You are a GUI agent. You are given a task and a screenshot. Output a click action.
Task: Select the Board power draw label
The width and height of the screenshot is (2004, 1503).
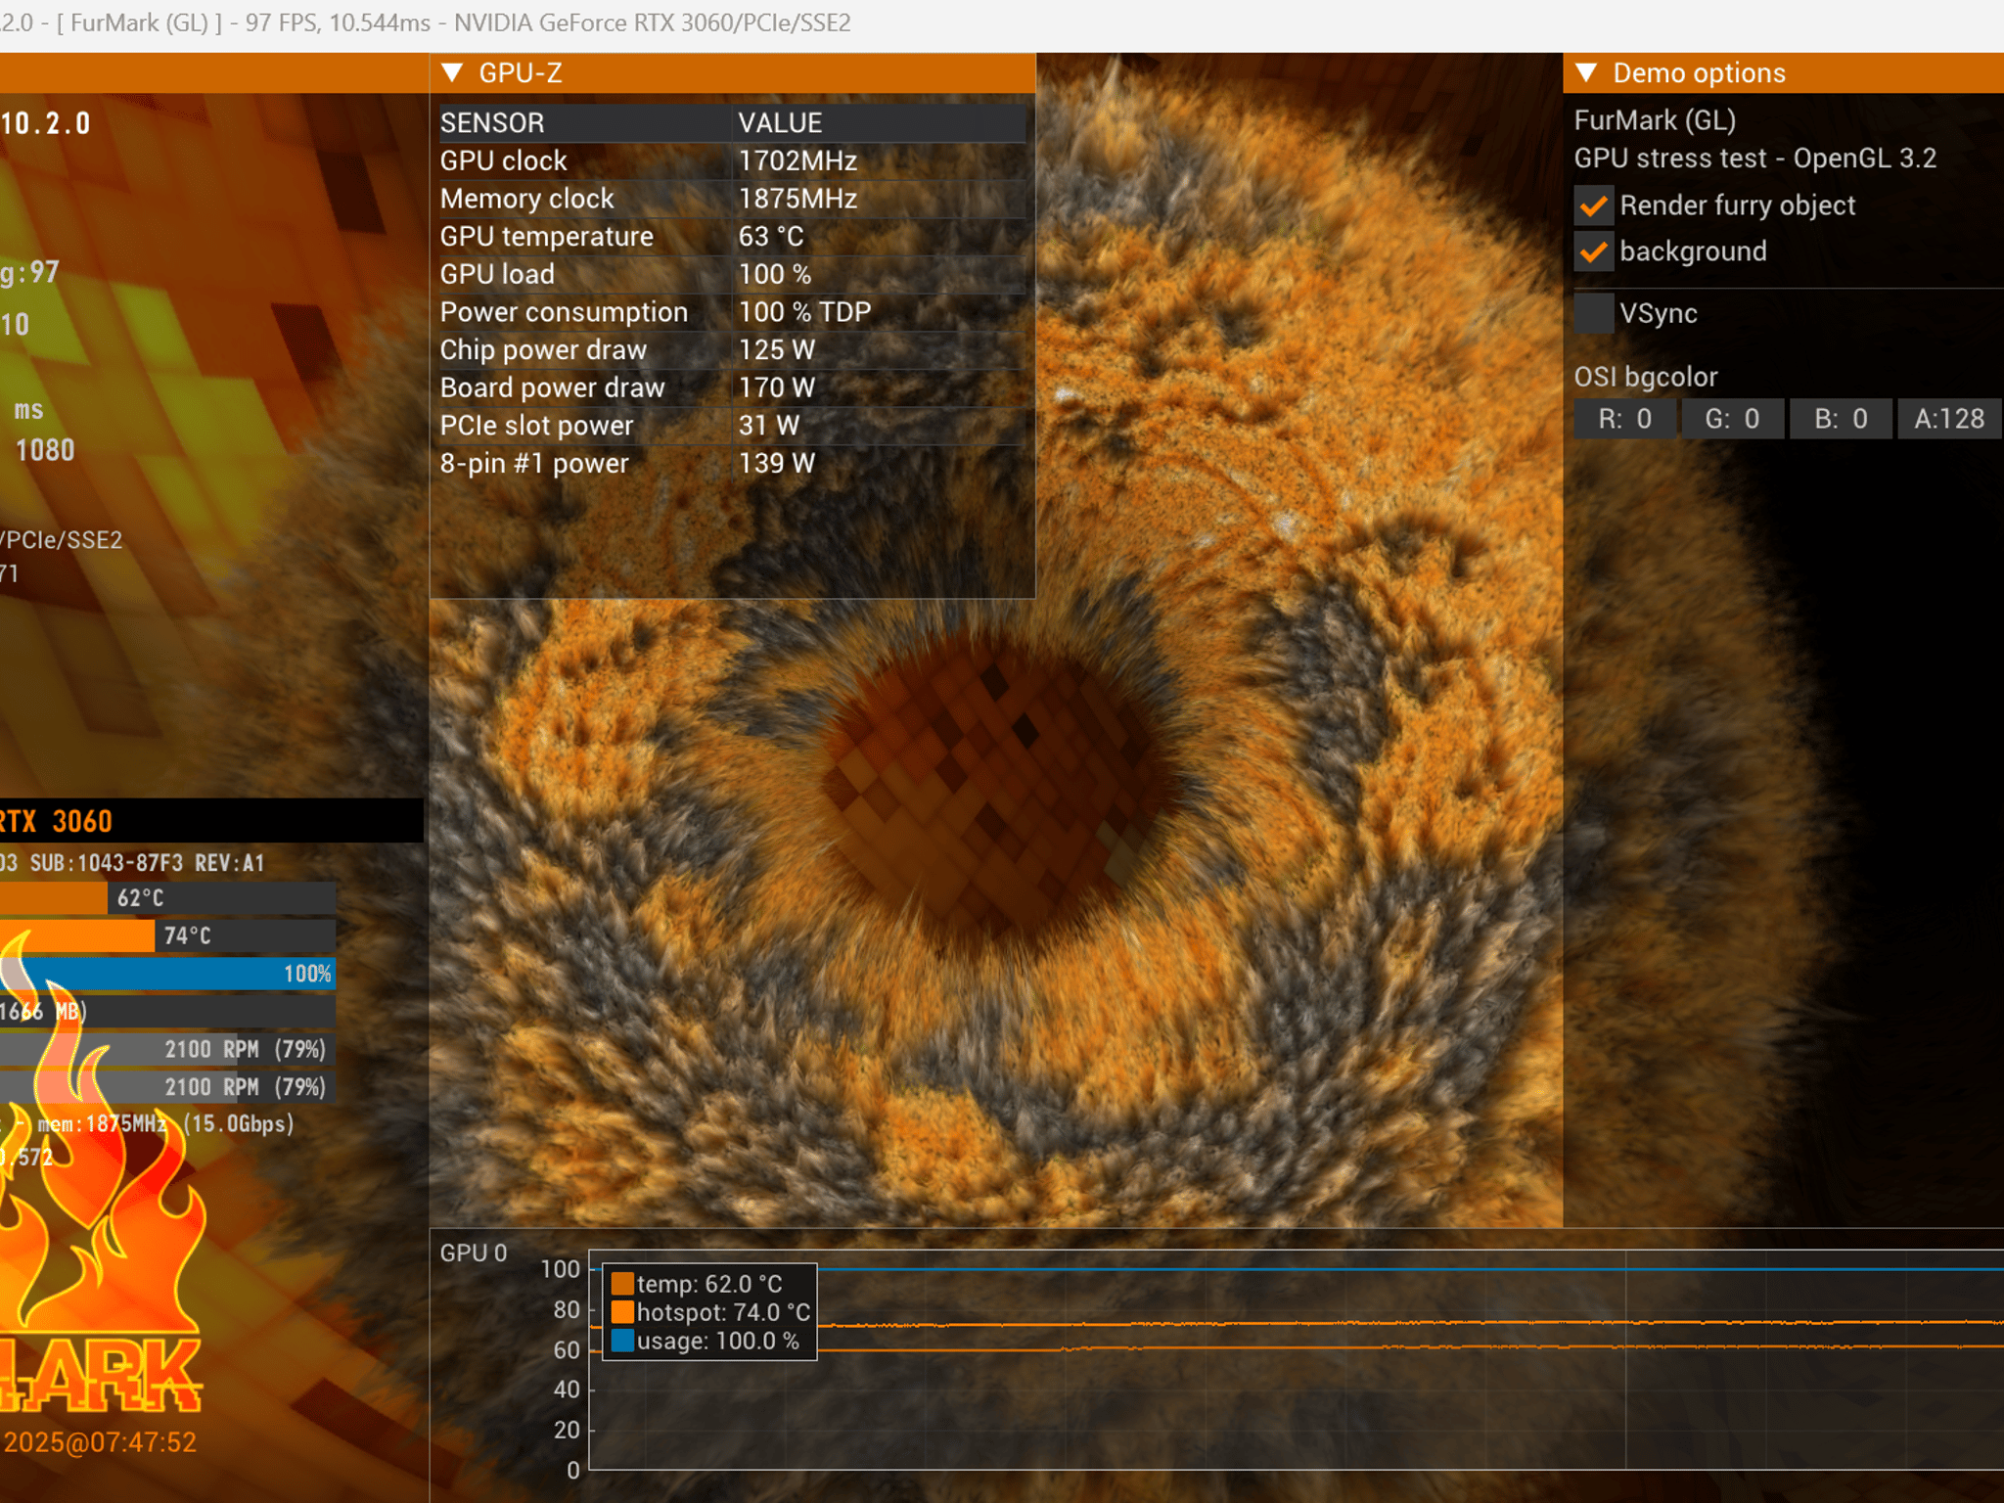pyautogui.click(x=552, y=387)
